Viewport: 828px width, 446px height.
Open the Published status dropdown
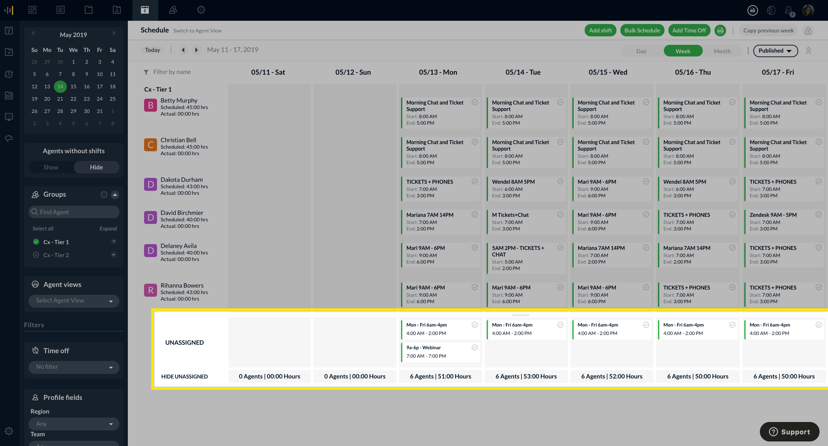[775, 51]
